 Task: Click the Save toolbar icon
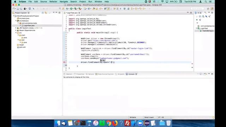coord(18,8)
